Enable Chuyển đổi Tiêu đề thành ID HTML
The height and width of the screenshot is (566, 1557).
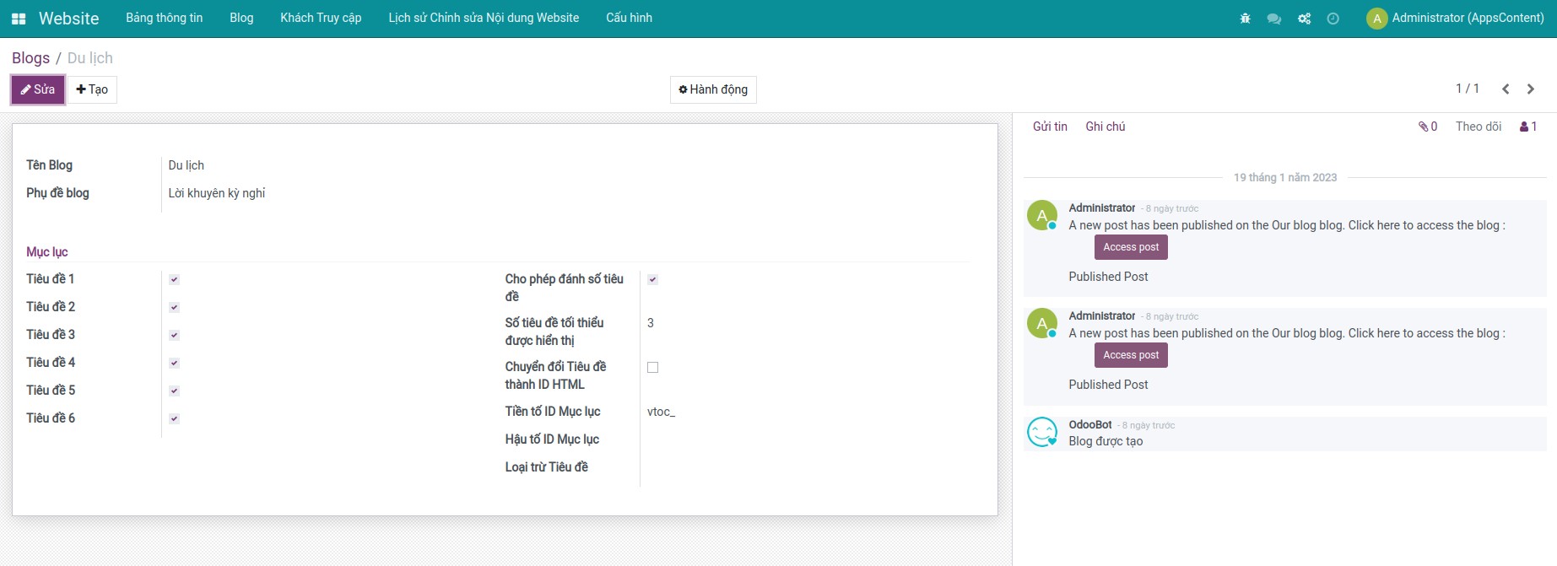tap(652, 367)
